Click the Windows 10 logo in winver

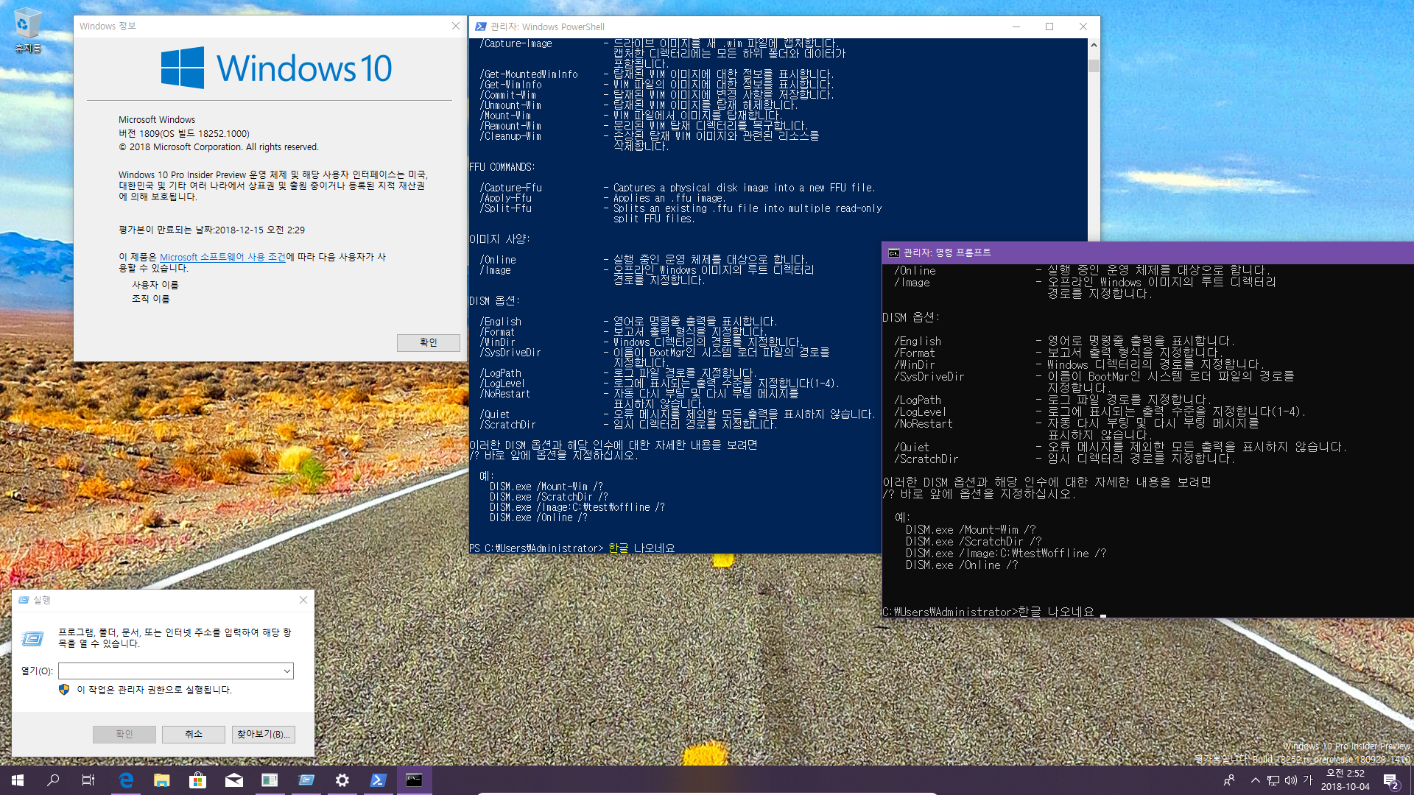tap(277, 68)
